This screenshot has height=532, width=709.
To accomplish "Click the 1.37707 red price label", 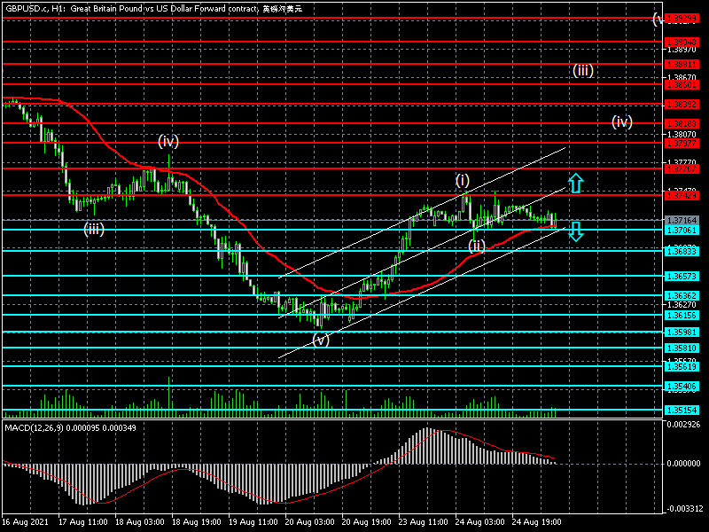I will 682,169.
